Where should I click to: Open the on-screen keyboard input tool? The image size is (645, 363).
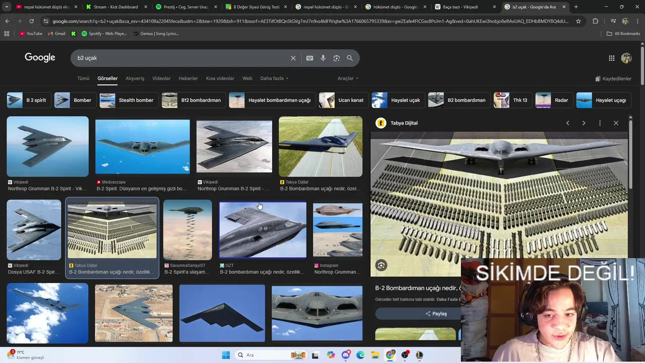pyautogui.click(x=309, y=58)
